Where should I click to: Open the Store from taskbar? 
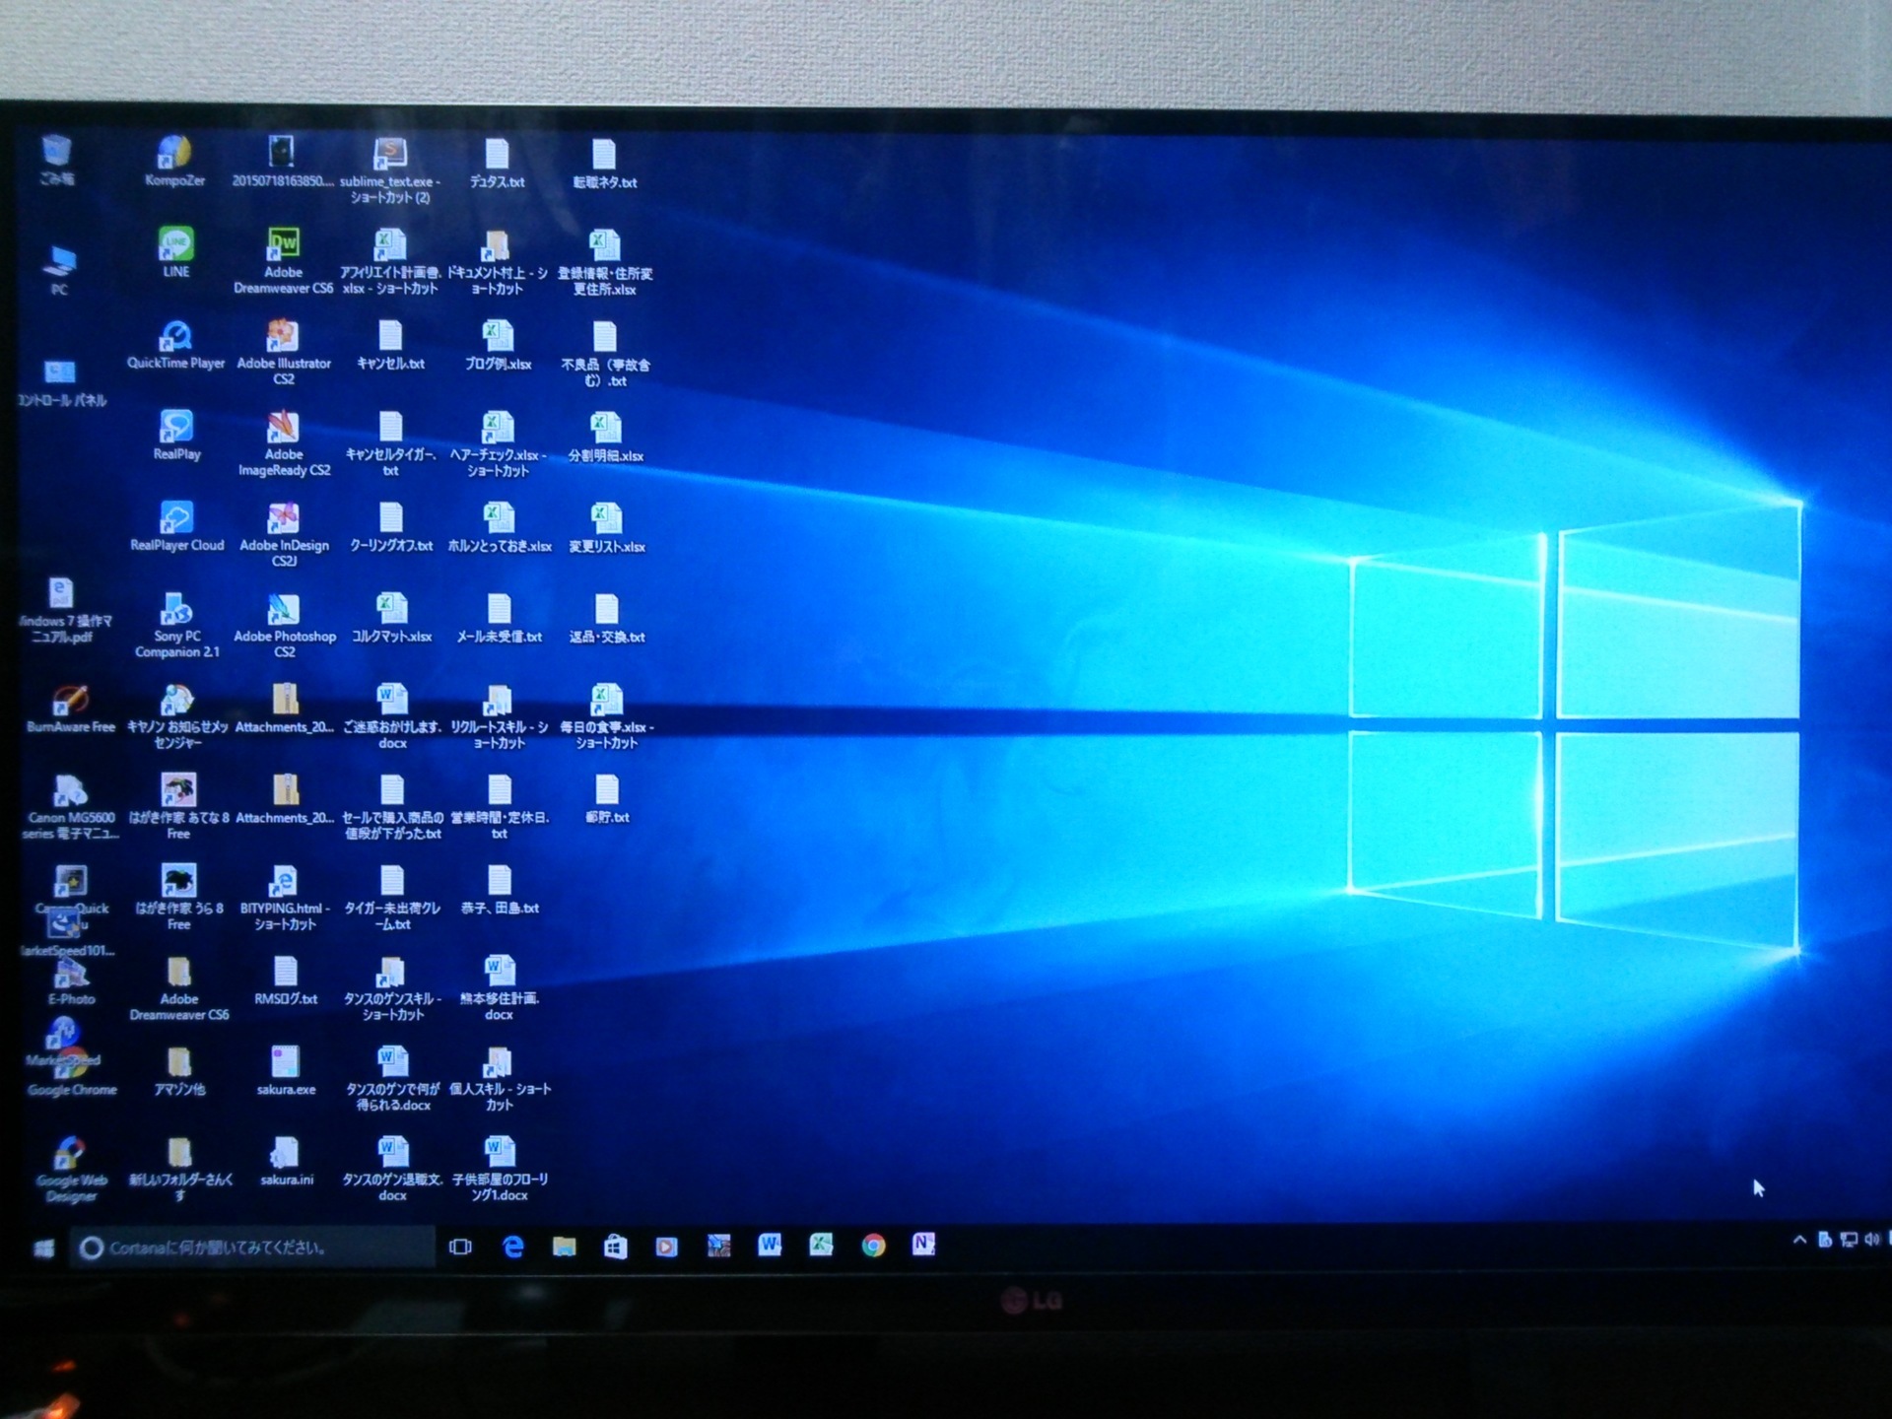click(x=615, y=1247)
